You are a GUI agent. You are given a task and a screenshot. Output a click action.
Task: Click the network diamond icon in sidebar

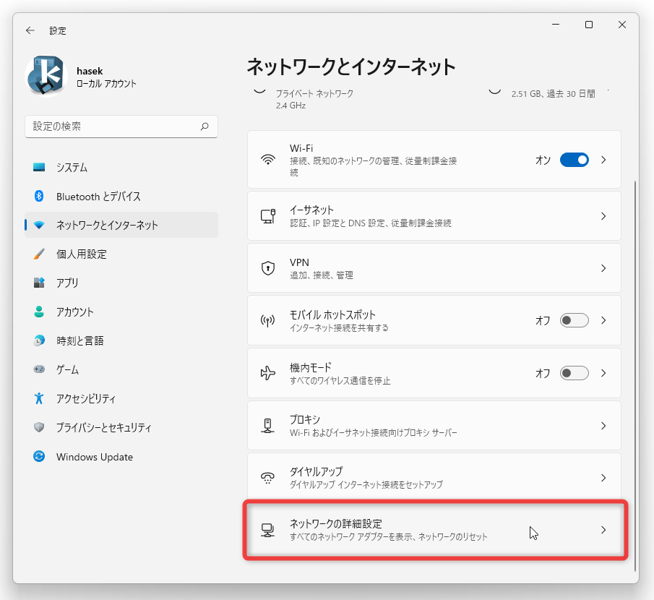coord(39,226)
